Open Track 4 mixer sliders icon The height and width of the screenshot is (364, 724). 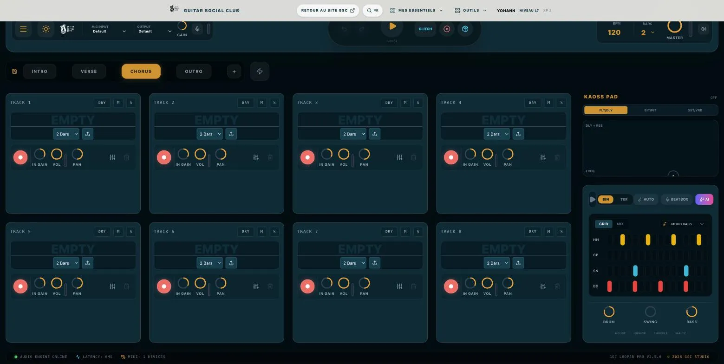point(543,157)
